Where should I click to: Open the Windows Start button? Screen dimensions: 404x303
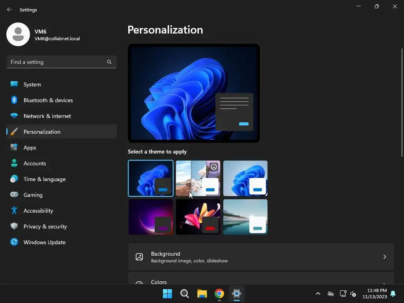167,294
